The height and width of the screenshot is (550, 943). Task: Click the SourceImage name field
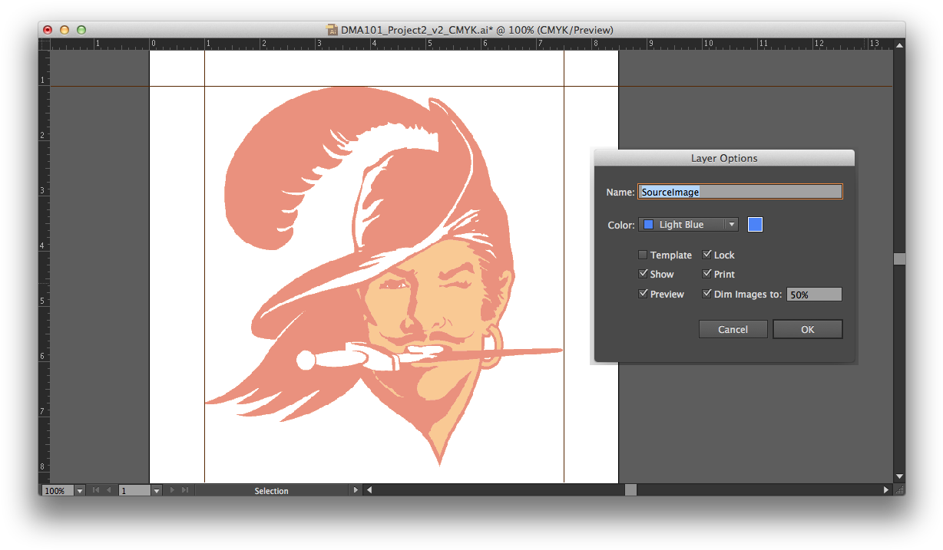[740, 192]
